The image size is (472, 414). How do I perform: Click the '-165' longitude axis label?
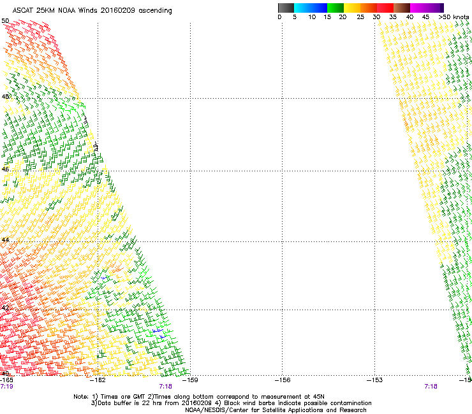point(6,380)
